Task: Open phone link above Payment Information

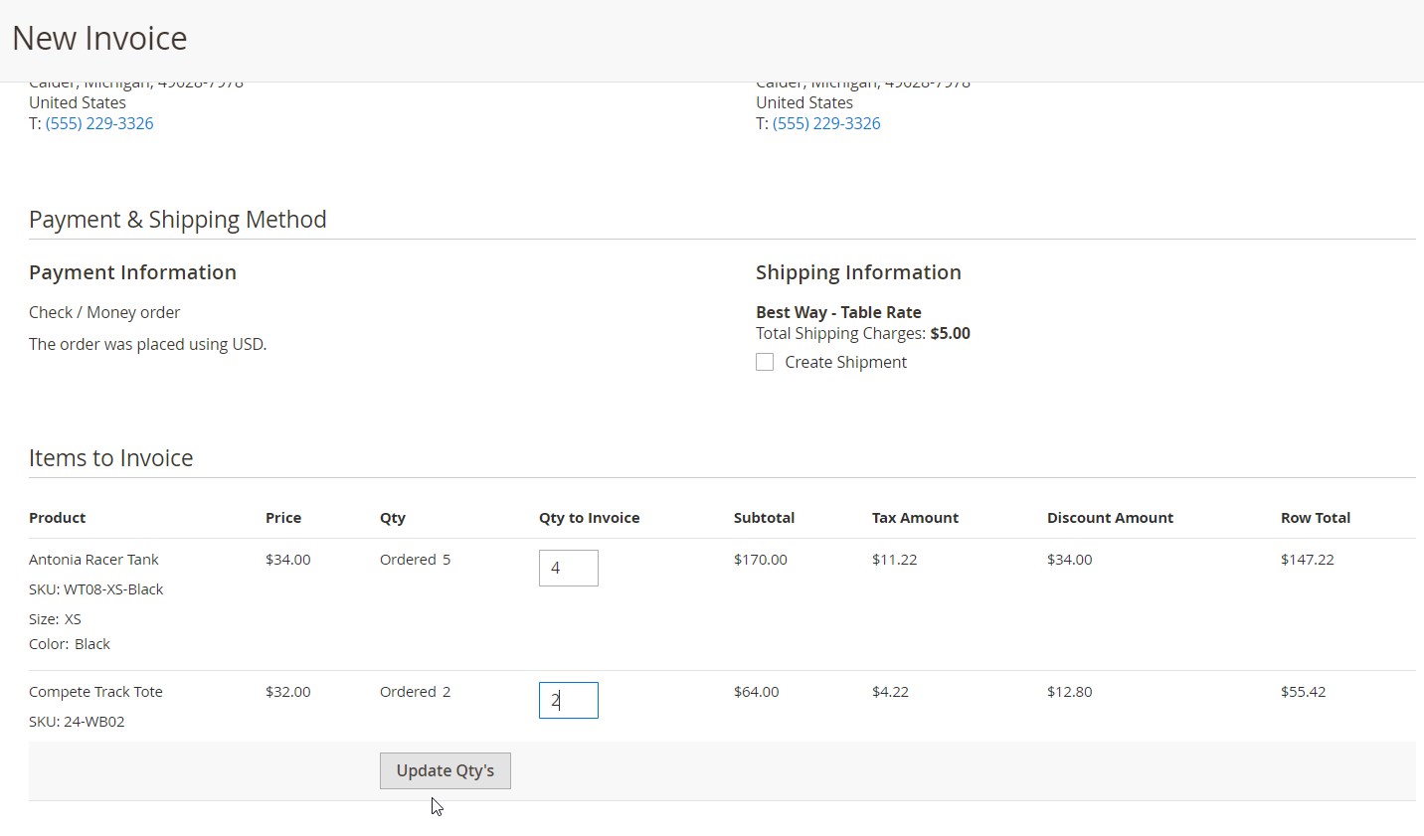Action: click(x=99, y=123)
